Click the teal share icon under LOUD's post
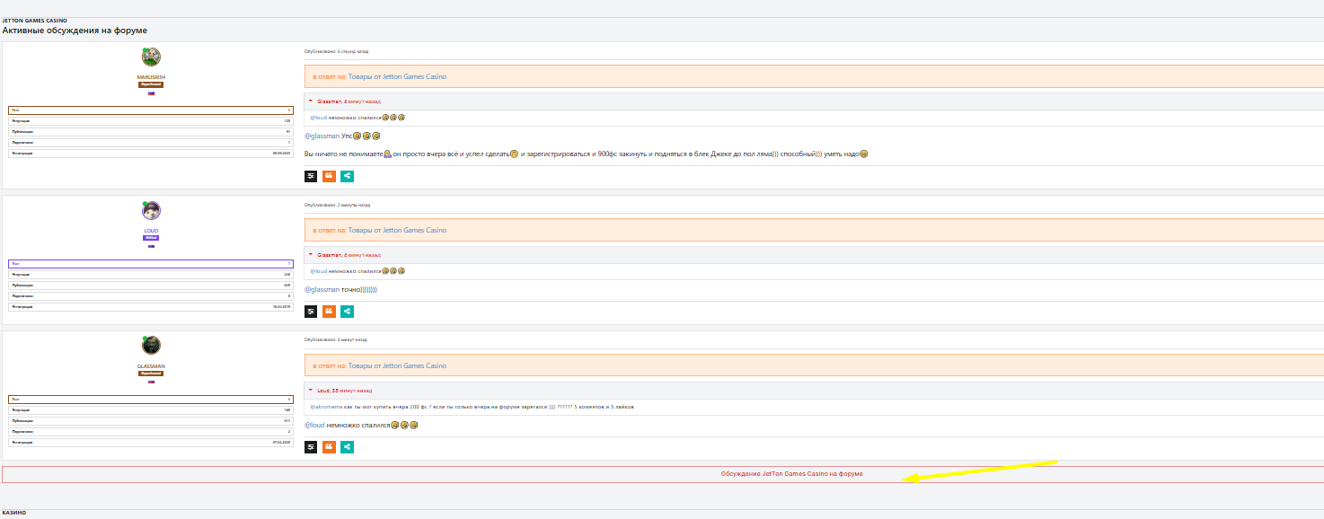The height and width of the screenshot is (519, 1324). (347, 312)
